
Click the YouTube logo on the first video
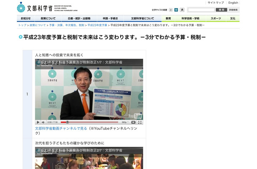pos(135,116)
